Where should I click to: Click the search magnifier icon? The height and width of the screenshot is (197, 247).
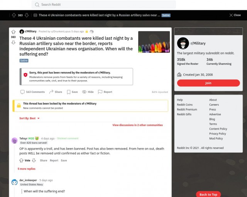tap(37, 5)
